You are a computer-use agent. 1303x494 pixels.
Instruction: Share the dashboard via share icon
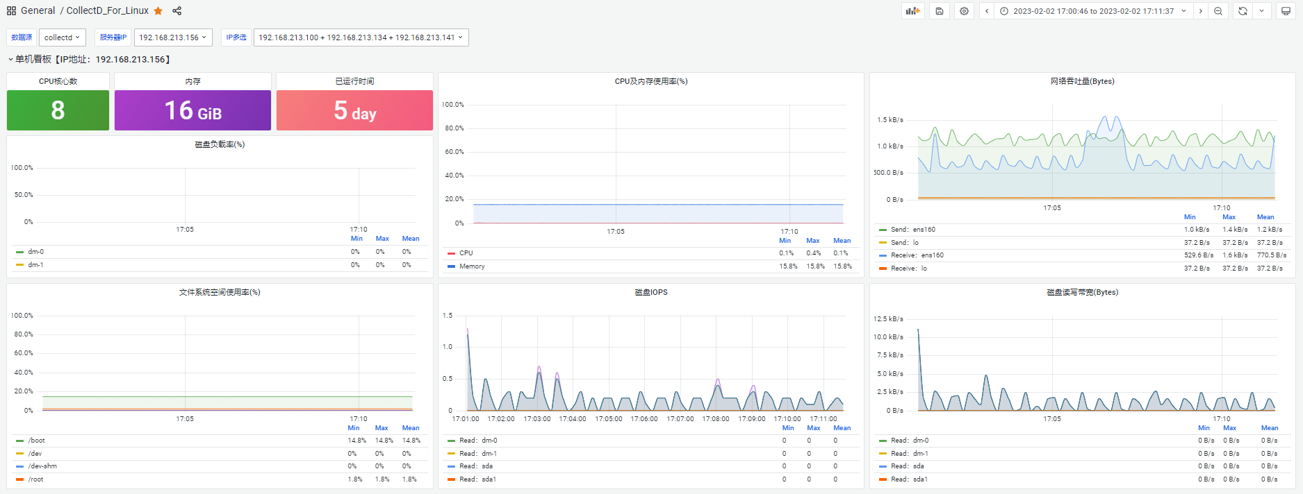pyautogui.click(x=177, y=11)
